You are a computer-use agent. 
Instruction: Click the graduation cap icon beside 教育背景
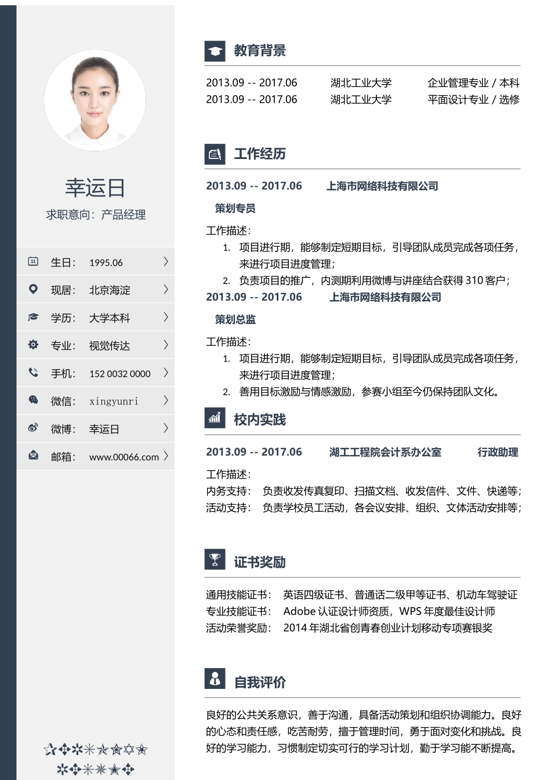point(215,50)
